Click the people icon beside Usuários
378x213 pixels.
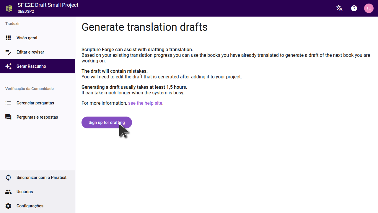8,192
